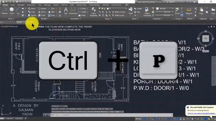Click the Layout1 tab at bottom
The width and height of the screenshot is (216, 121).
(x=9, y=118)
